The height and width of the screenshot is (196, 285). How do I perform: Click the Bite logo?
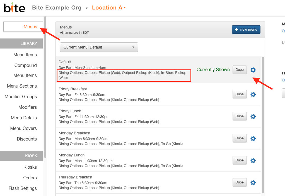(x=14, y=8)
